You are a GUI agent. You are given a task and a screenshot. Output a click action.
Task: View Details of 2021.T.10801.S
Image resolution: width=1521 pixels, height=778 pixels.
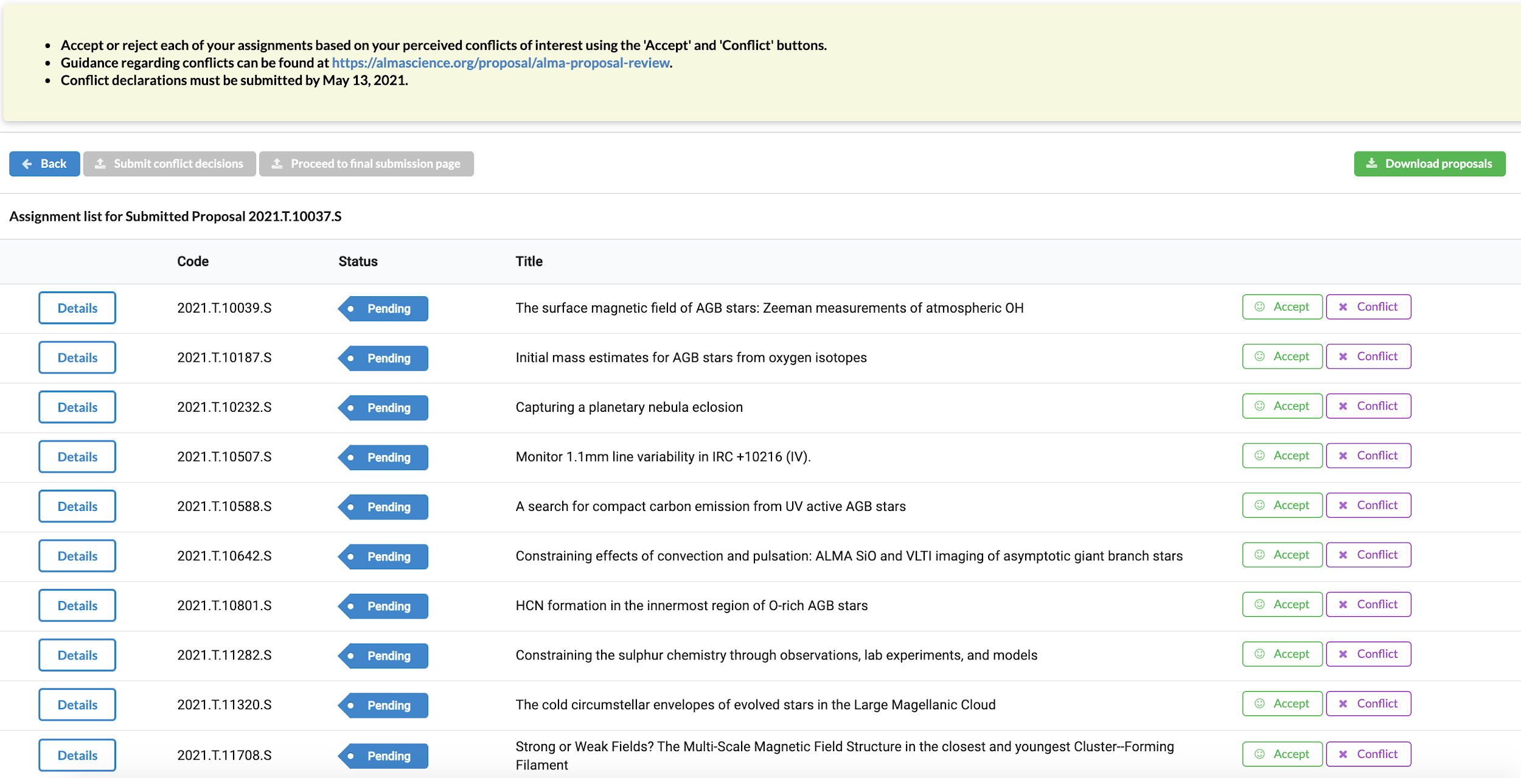[x=77, y=605]
